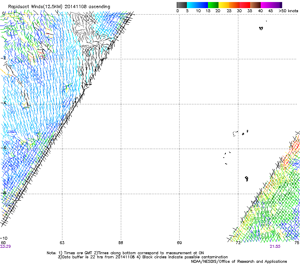Click the 'Note: 1) Times are GMT' line
300x264 pixels.
point(125,253)
